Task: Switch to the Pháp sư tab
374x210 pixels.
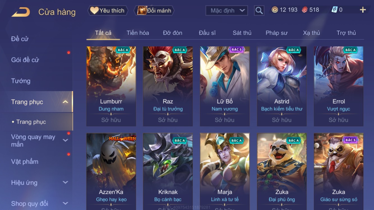Action: 276,33
